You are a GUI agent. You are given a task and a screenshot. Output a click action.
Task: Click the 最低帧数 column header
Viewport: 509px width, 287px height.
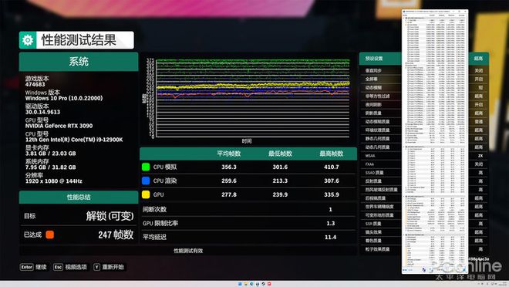[280, 154]
